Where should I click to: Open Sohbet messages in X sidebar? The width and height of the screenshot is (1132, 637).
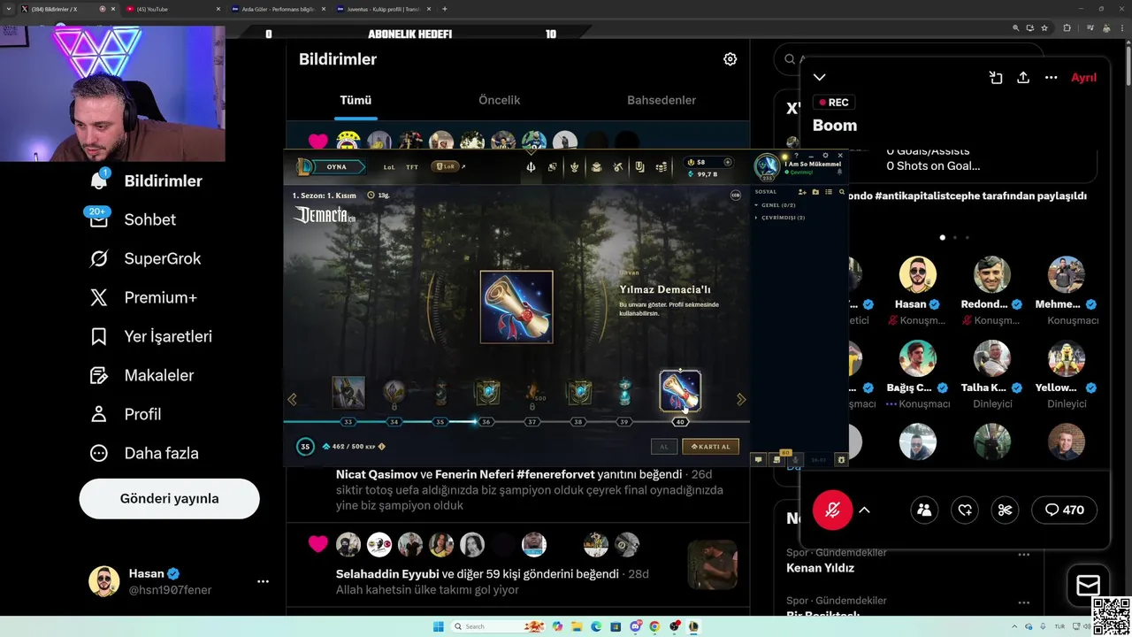click(x=99, y=219)
